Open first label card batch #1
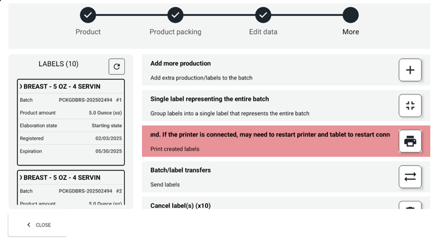The width and height of the screenshot is (434, 238). coord(71,122)
